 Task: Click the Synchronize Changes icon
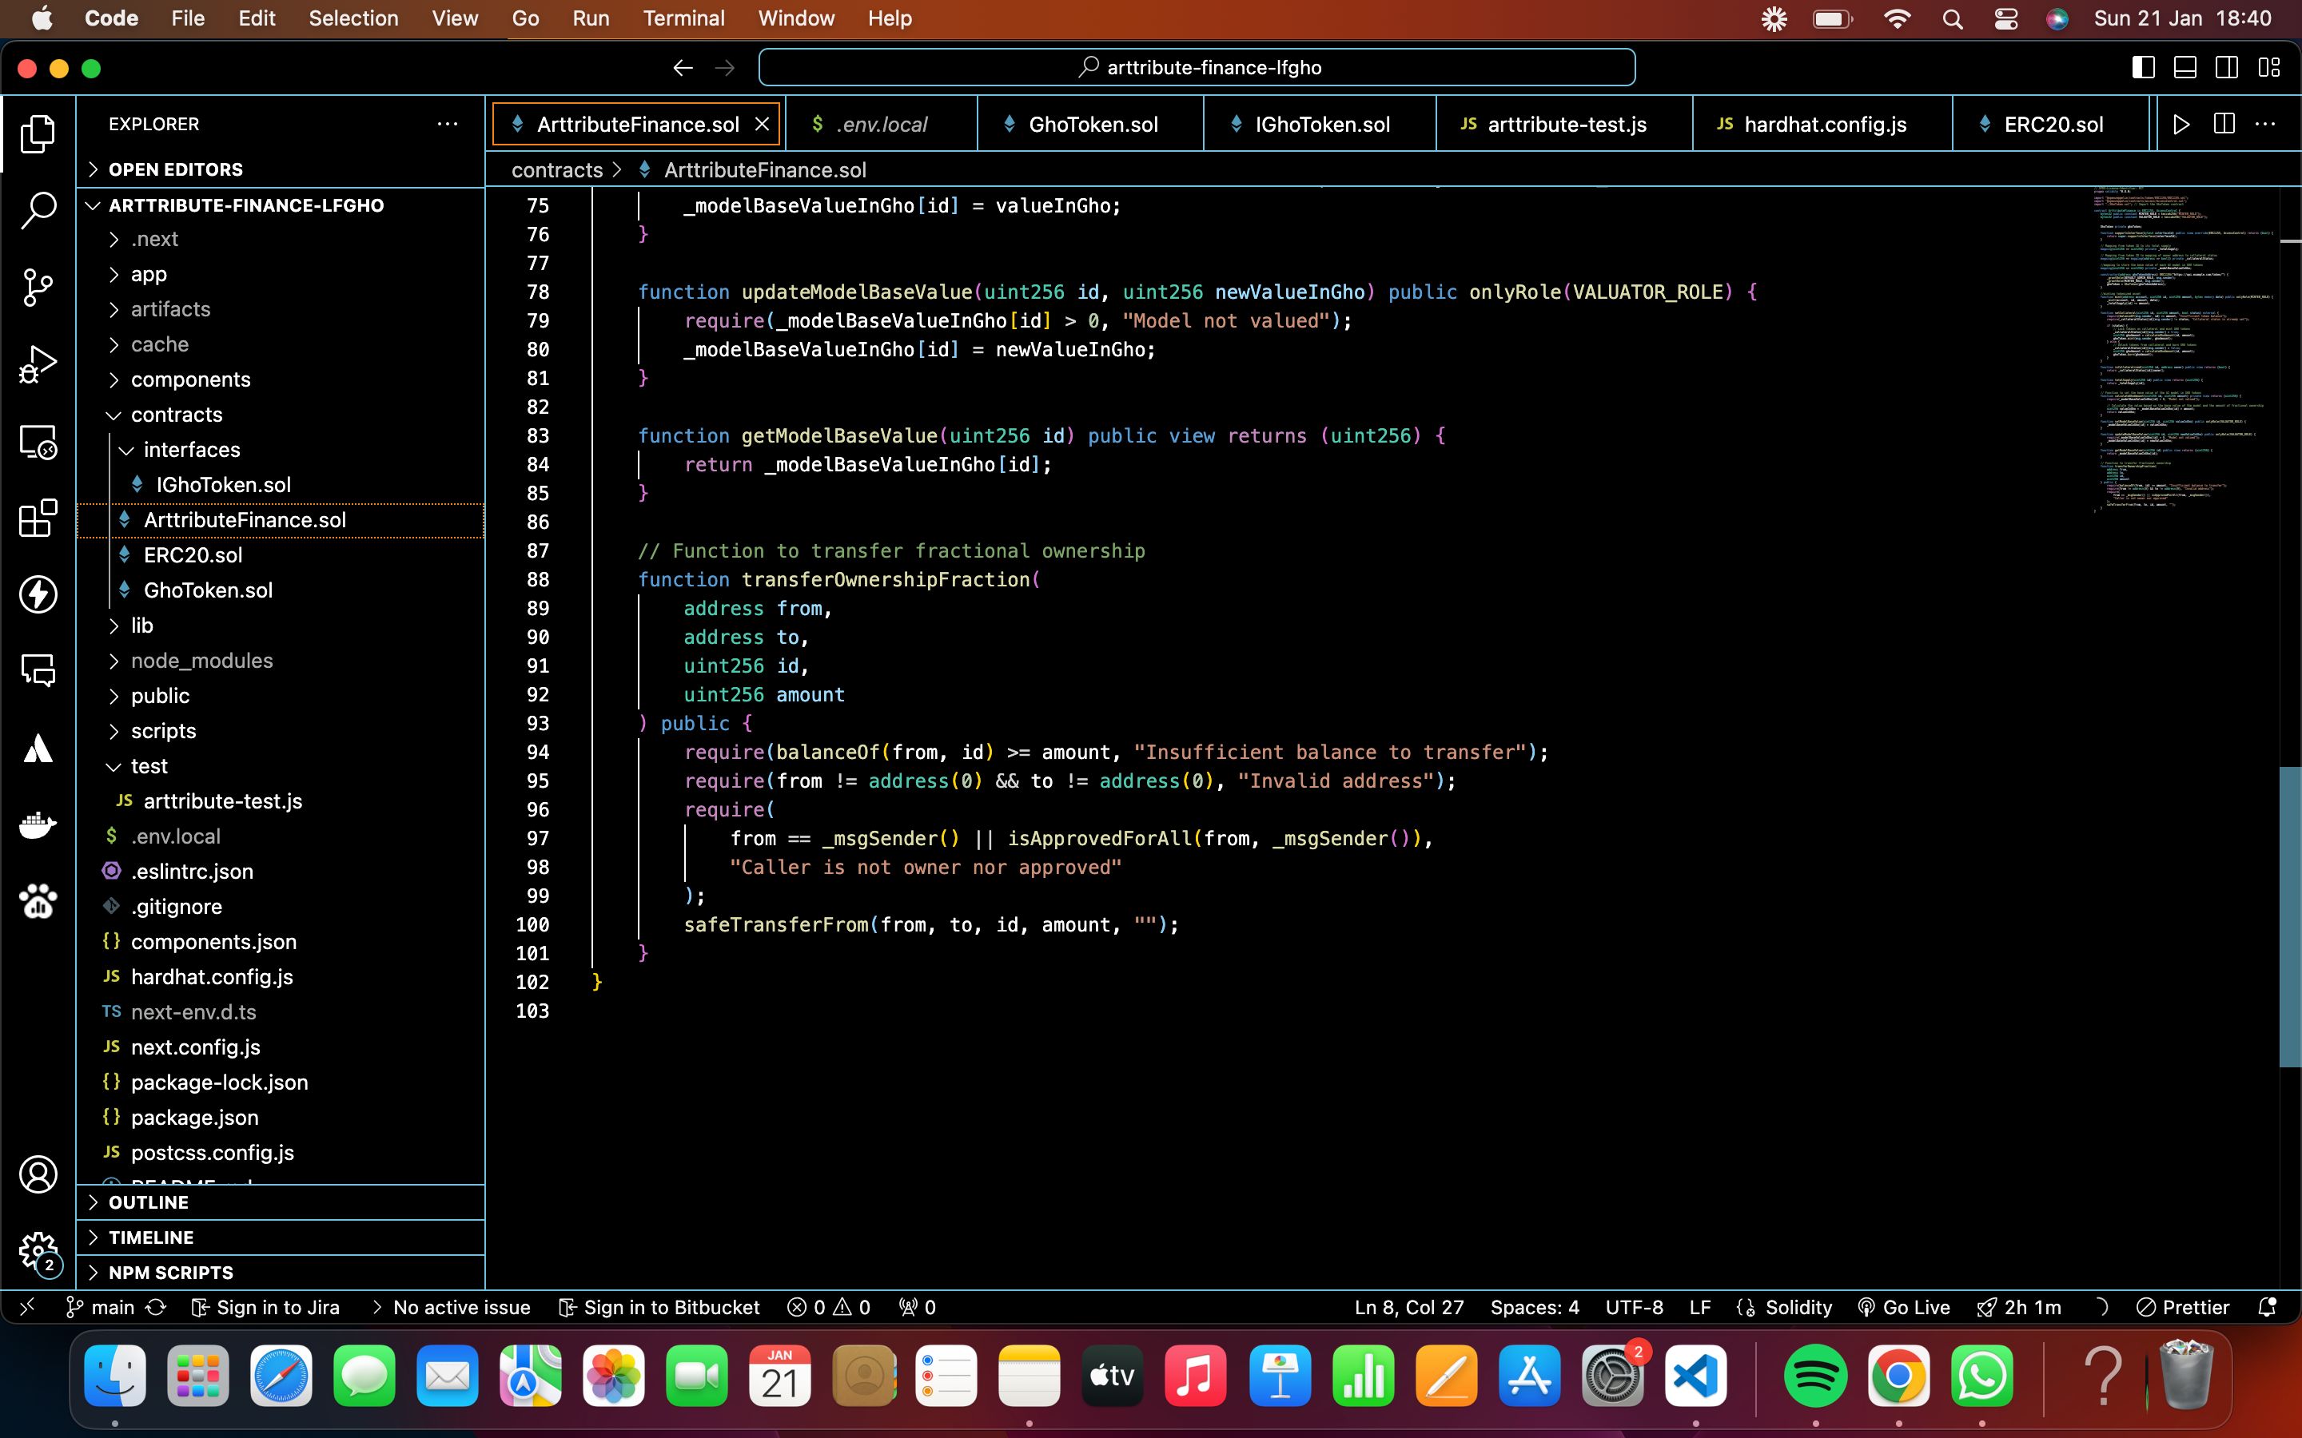point(157,1308)
